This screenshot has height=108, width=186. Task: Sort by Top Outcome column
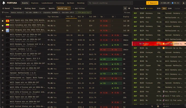pyautogui.click(x=54, y=17)
